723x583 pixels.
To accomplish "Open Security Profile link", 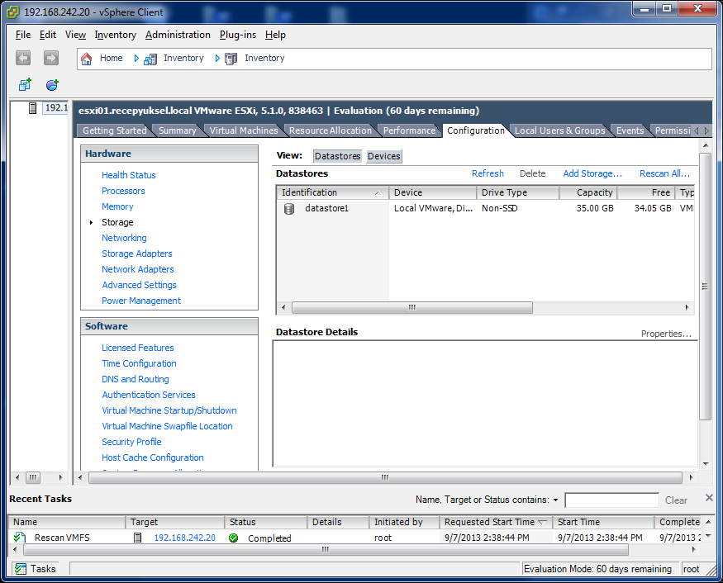I will (x=131, y=442).
